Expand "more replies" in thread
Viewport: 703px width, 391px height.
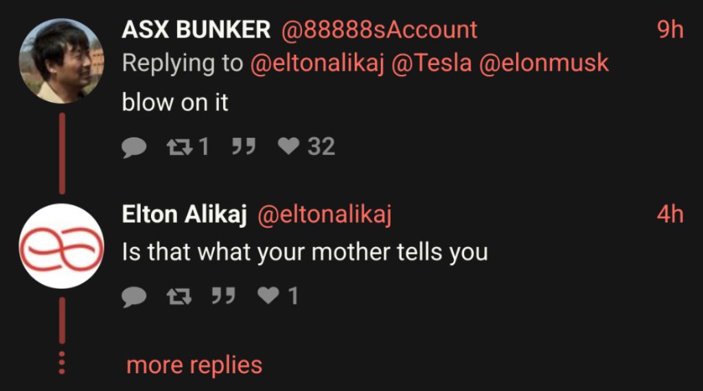[194, 365]
